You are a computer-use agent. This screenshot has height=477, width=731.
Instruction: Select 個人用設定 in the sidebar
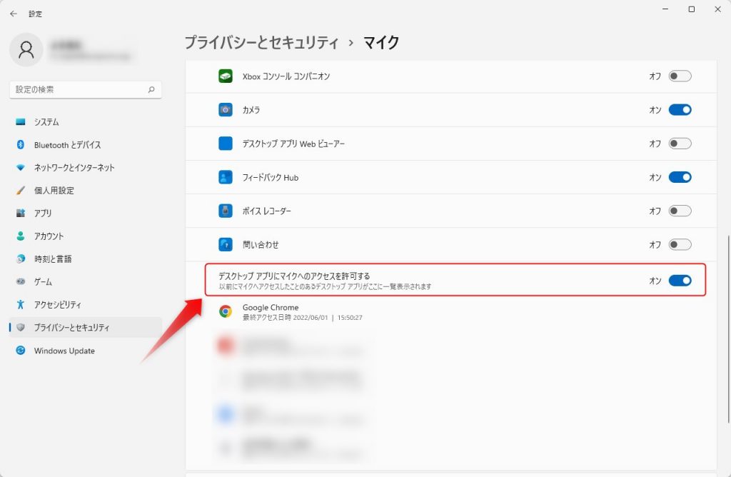point(86,190)
